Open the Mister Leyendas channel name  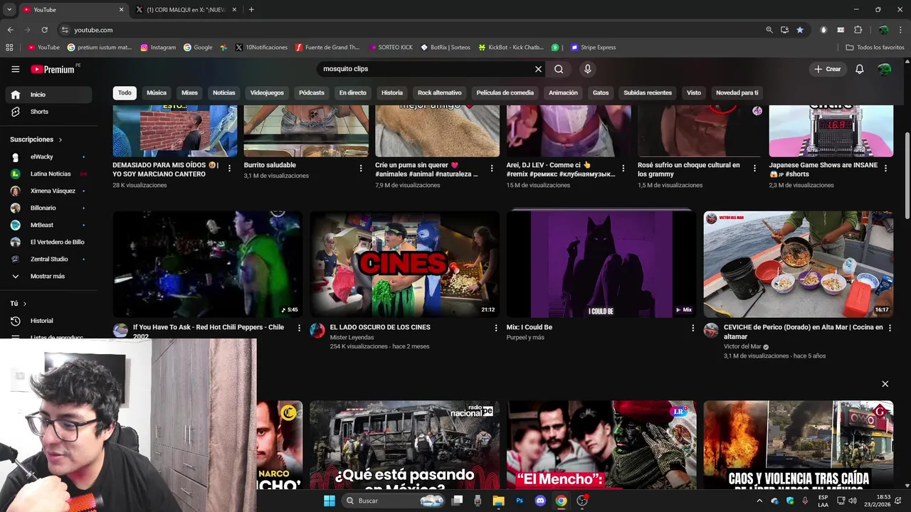[x=352, y=338]
